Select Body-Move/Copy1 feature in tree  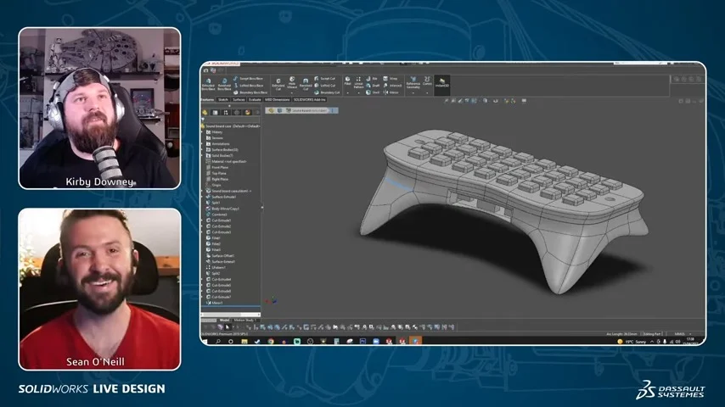(223, 209)
